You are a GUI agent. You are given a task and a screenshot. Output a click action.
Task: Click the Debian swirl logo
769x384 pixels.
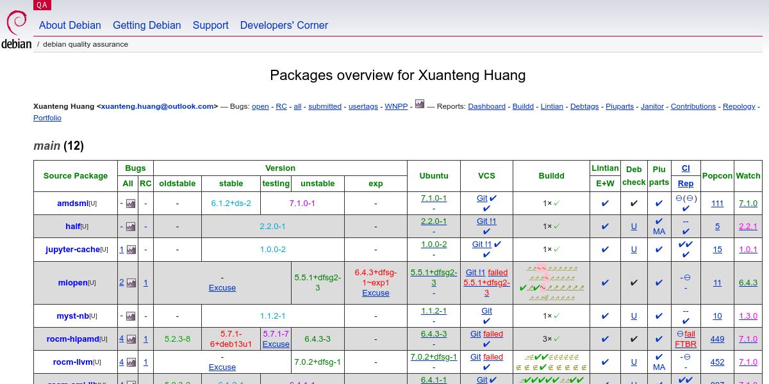(x=16, y=24)
